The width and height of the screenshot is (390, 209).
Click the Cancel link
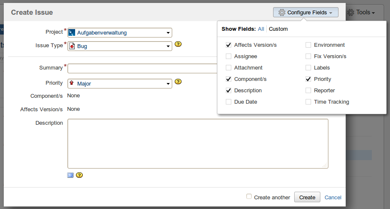[x=333, y=197]
